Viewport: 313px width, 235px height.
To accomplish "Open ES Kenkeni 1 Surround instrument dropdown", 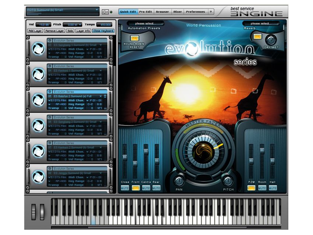I will click(x=101, y=70).
